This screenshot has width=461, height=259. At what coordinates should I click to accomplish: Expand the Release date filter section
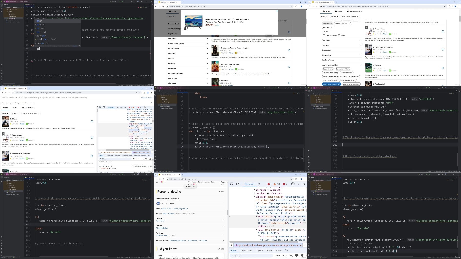tap(341, 50)
